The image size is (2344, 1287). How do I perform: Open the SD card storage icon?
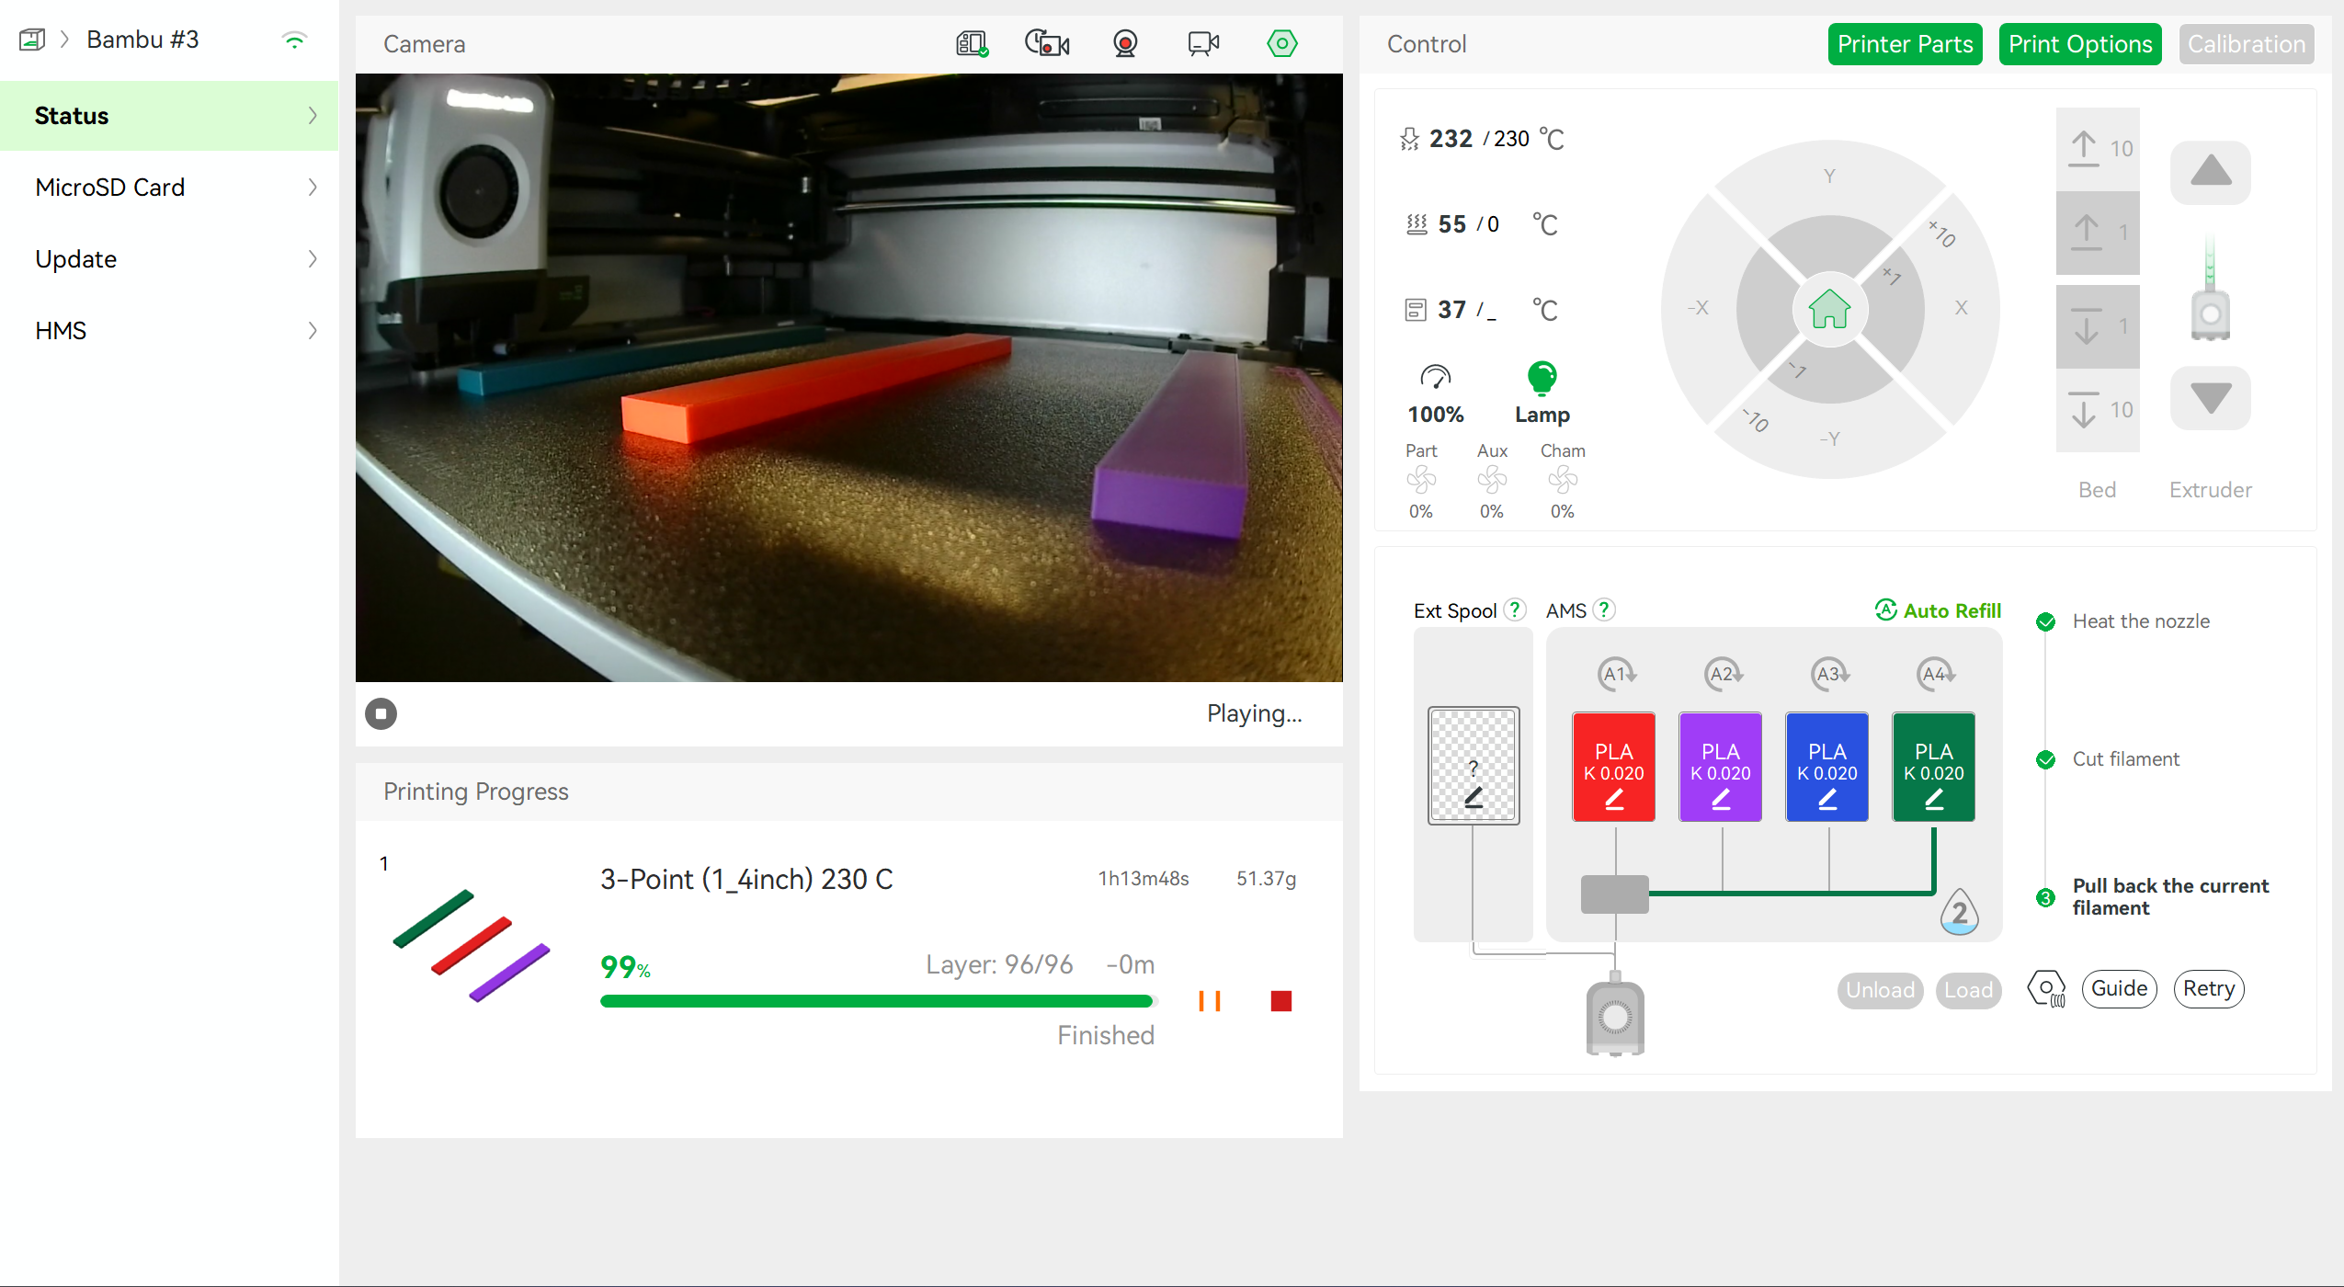[971, 43]
